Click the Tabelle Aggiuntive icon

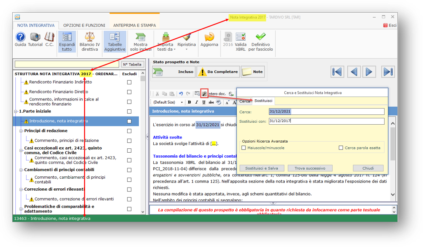pyautogui.click(x=114, y=37)
